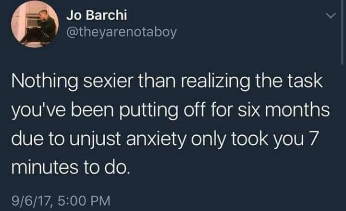Screen dimensions: 346x211
Task: Click the word "putting" in the tweet
Action: pos(148,111)
